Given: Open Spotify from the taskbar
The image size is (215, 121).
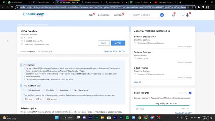Looking at the screenshot, I should (127, 118).
